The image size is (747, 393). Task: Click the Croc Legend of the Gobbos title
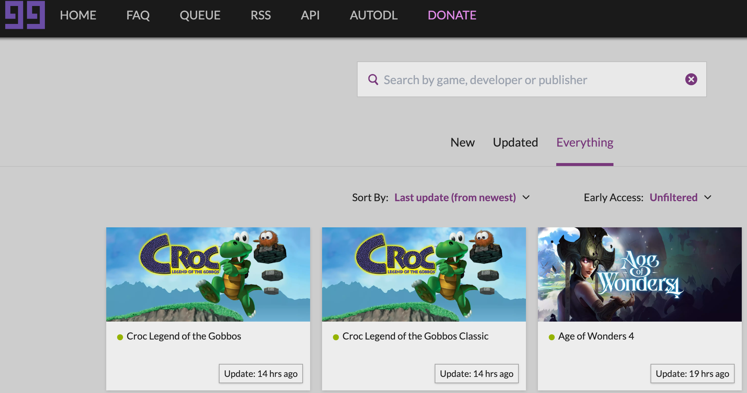pos(184,336)
